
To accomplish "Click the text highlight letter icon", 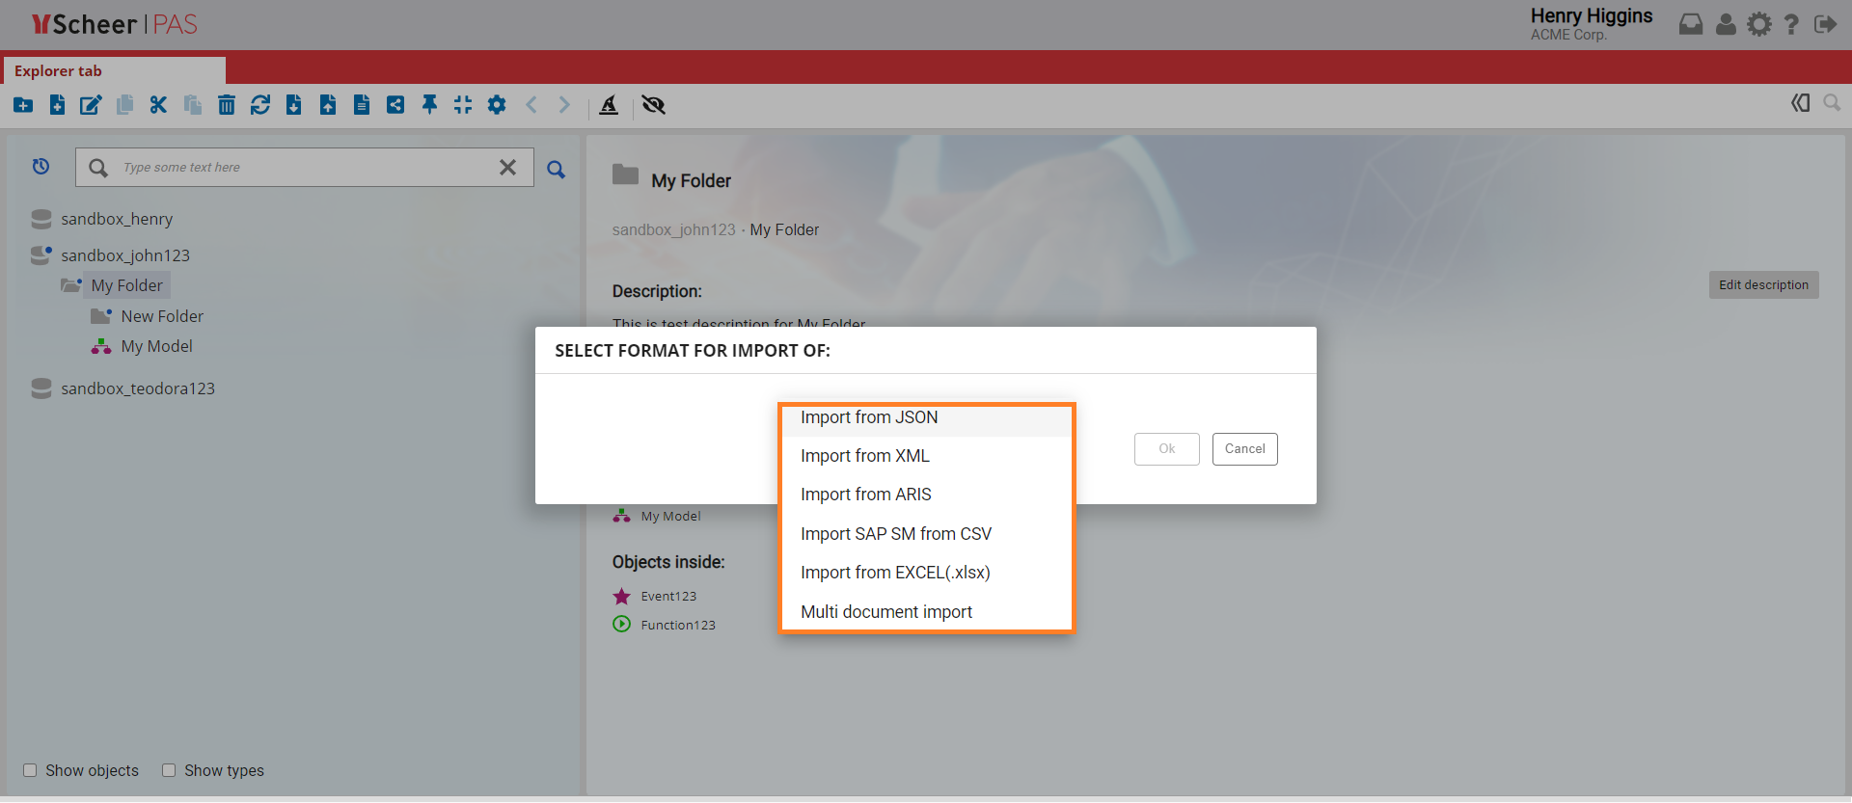I will [609, 105].
